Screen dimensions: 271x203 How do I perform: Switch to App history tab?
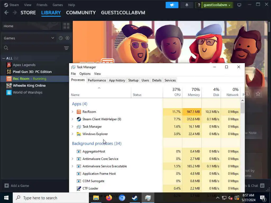point(117,80)
